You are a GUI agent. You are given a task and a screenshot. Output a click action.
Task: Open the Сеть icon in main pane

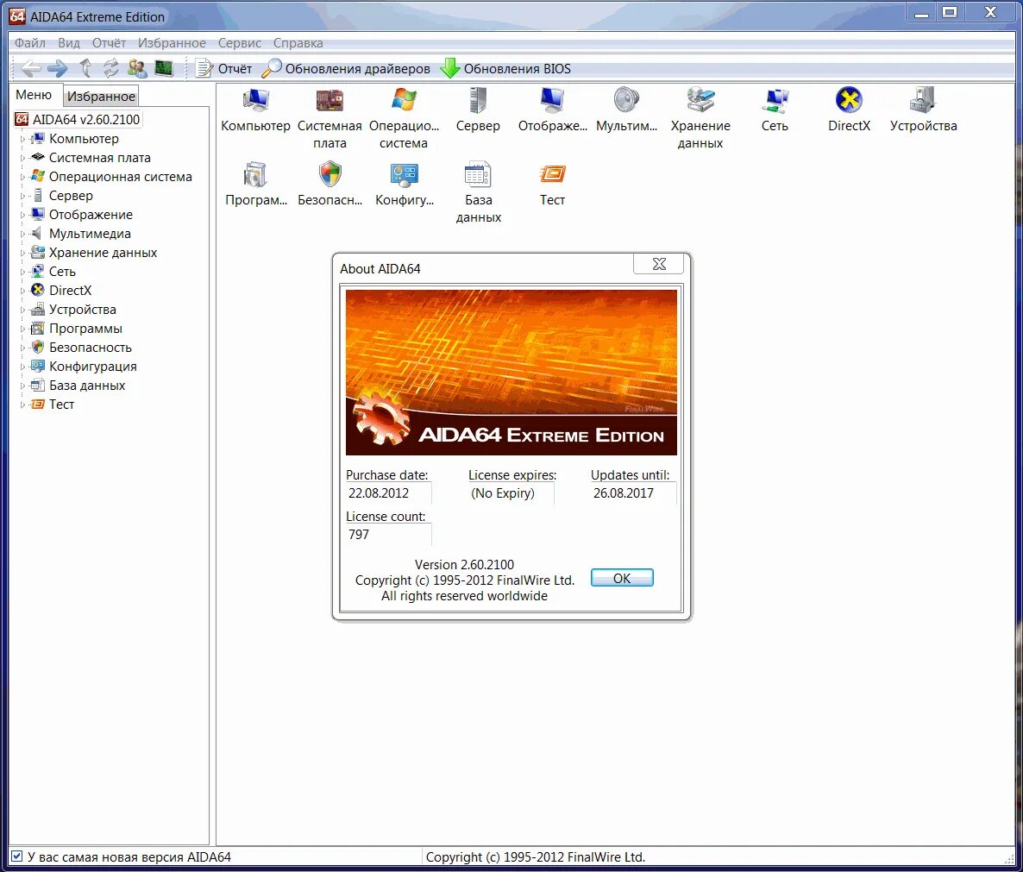[775, 100]
